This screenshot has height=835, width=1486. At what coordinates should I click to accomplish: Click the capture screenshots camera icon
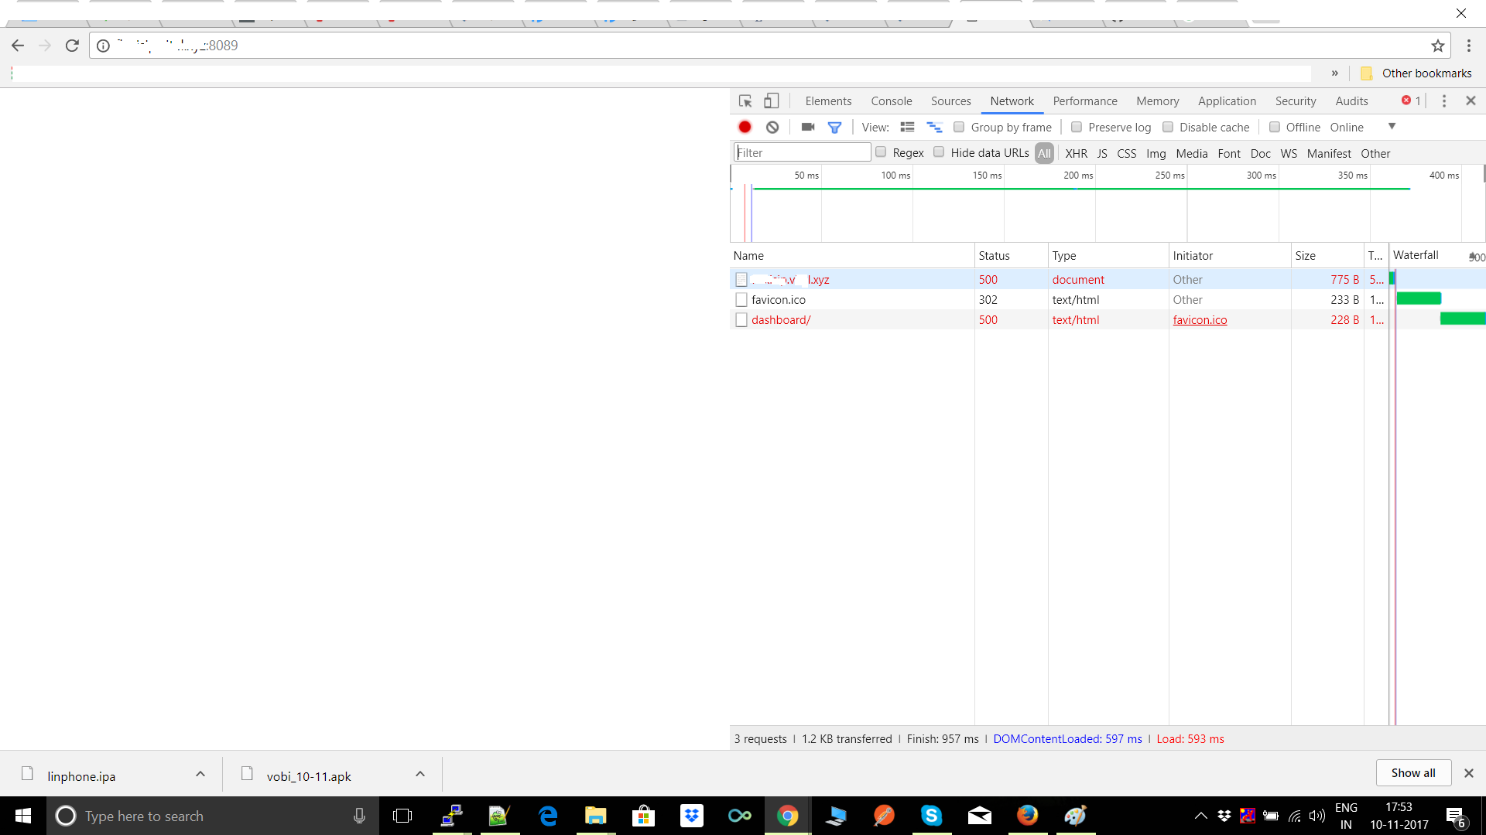tap(807, 128)
